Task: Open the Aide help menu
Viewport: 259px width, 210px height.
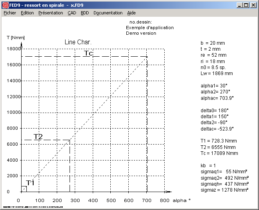Action: [131, 13]
